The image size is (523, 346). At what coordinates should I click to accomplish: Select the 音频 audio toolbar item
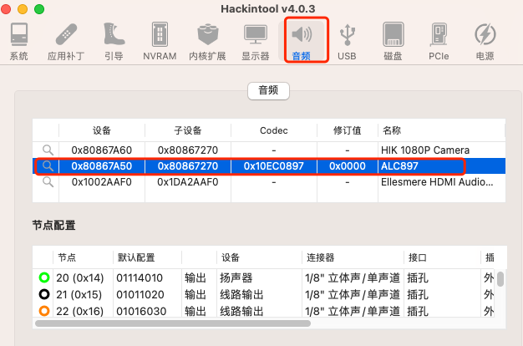(301, 41)
